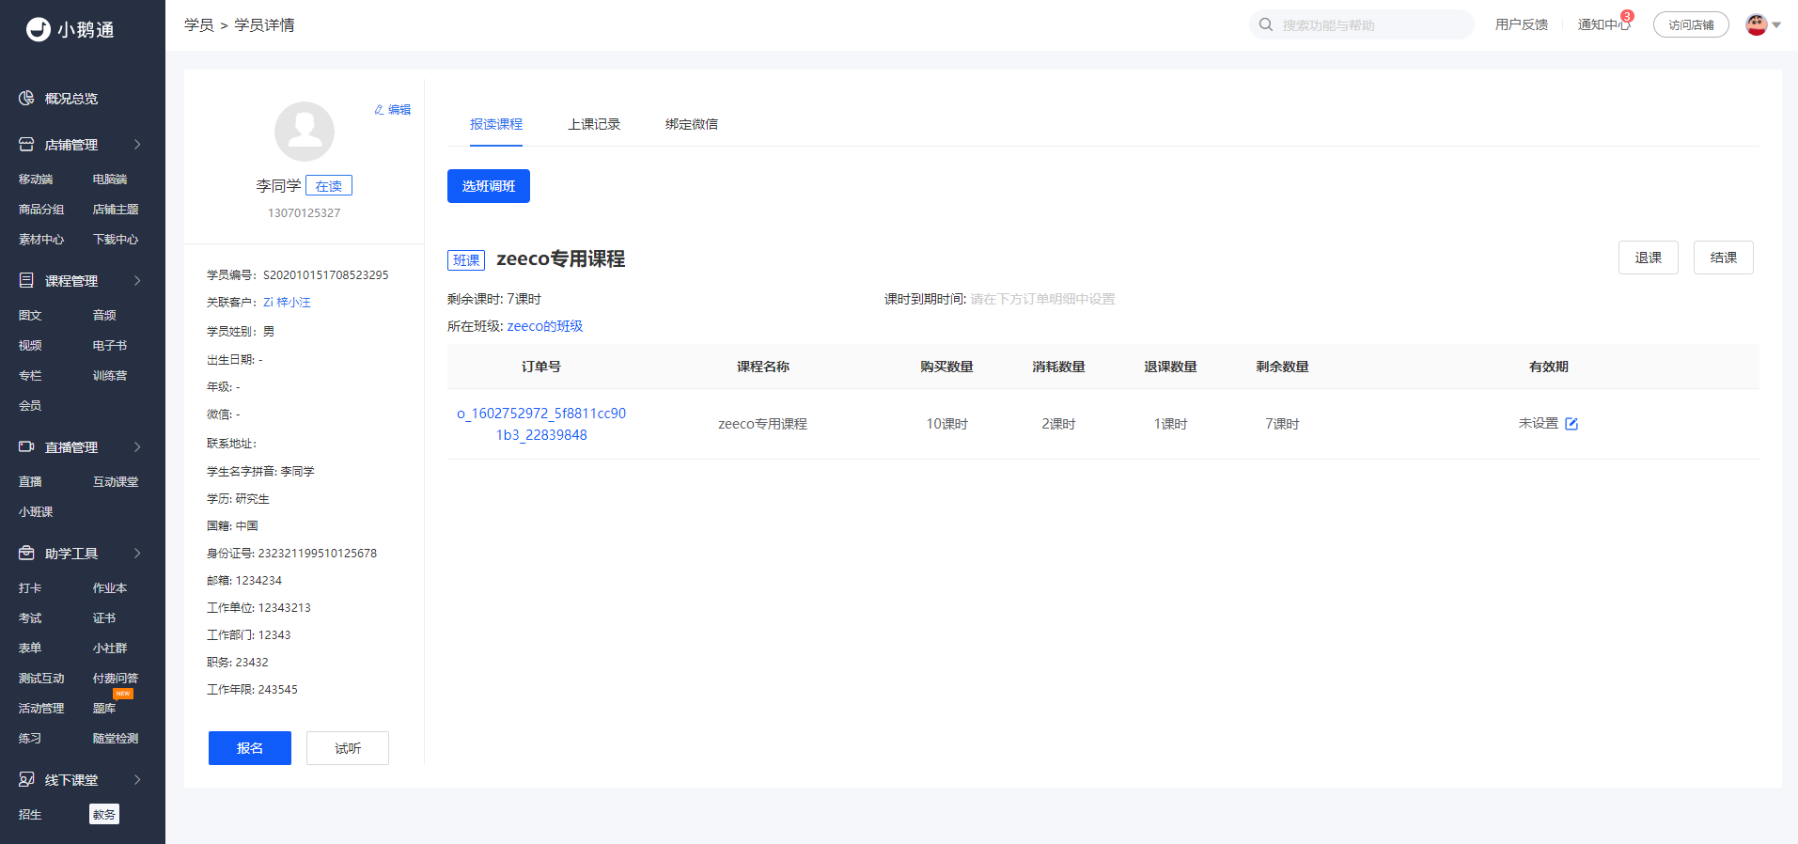The width and height of the screenshot is (1798, 844).
Task: Click the 店铺管理 shop icon
Action: pos(26,144)
